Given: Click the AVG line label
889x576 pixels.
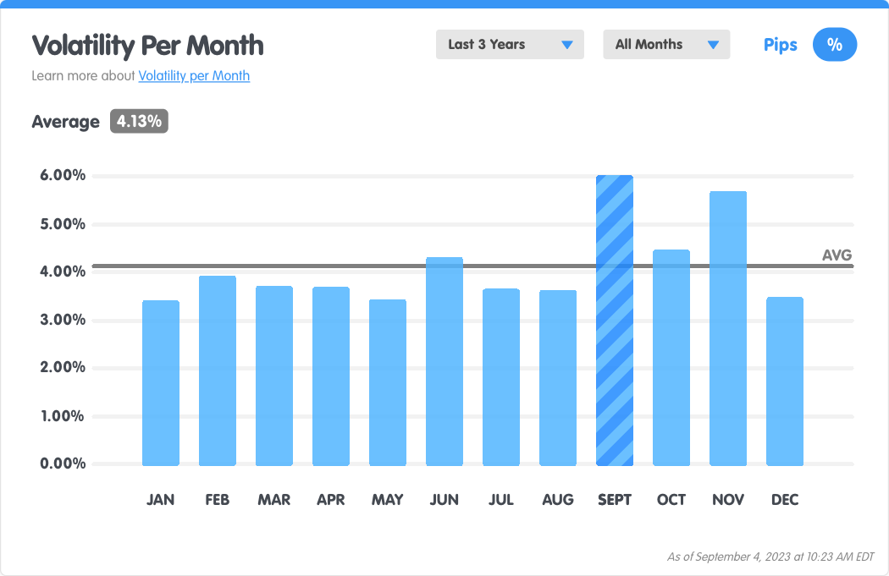Looking at the screenshot, I should coord(837,255).
